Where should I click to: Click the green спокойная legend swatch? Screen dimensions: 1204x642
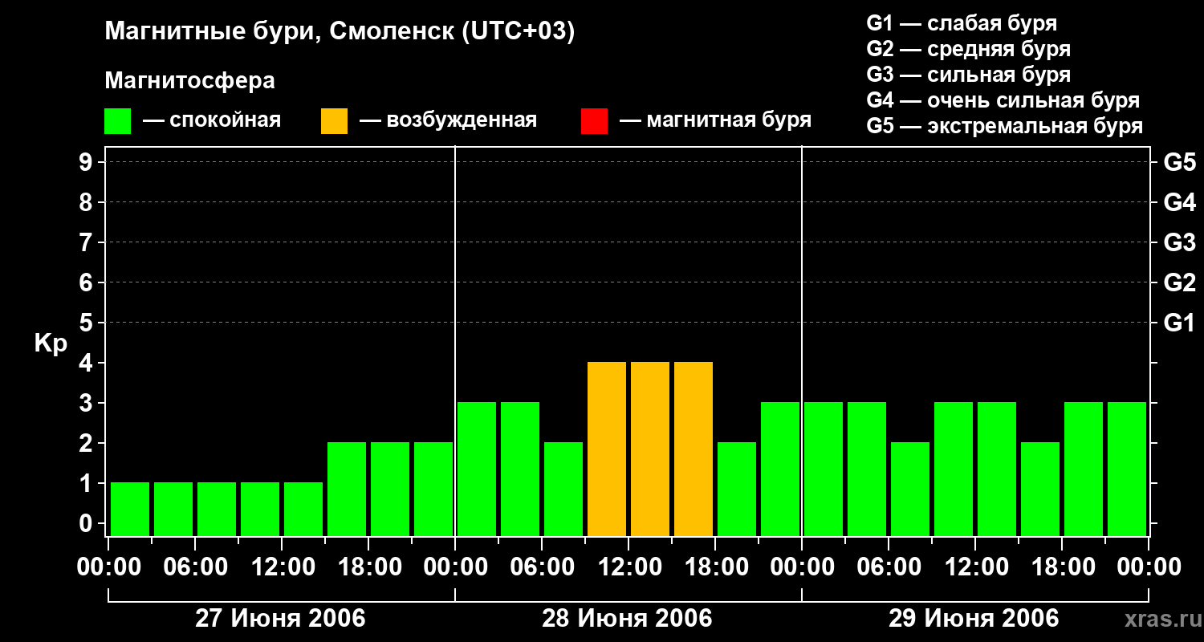117,121
